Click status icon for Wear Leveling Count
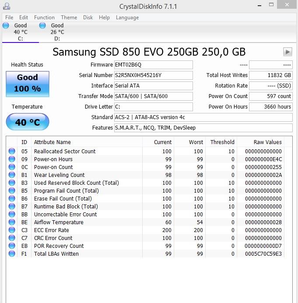The height and width of the screenshot is (303, 298). pos(12,175)
